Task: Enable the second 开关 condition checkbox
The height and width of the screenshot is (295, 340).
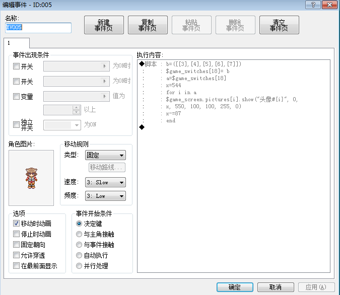Action: 16,81
